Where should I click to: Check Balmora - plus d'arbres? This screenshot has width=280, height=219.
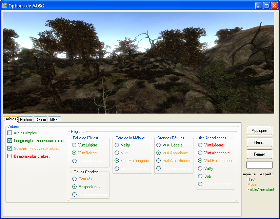(9, 156)
